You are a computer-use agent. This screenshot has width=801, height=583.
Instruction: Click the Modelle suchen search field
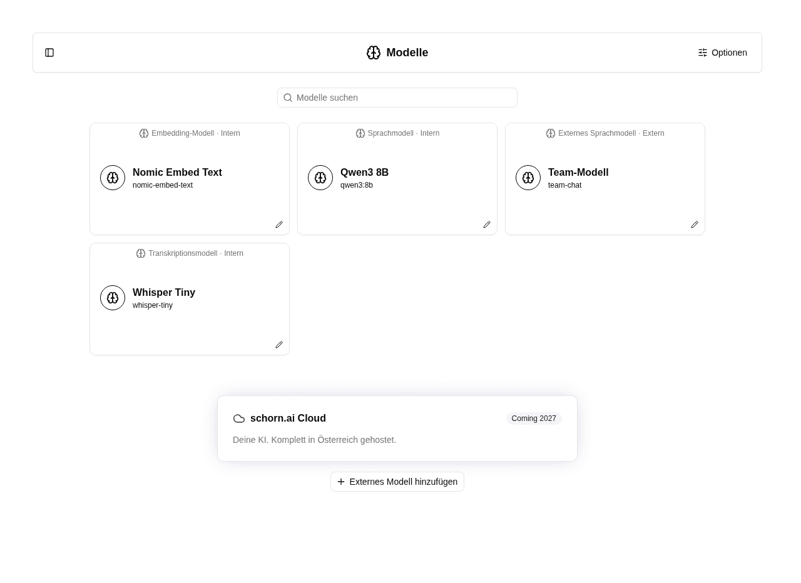(x=397, y=98)
